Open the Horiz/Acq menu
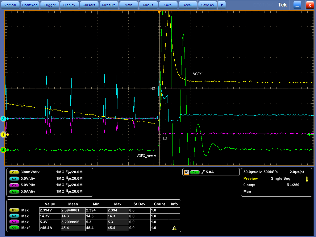Screen dimensions: 316x237 coord(30,5)
